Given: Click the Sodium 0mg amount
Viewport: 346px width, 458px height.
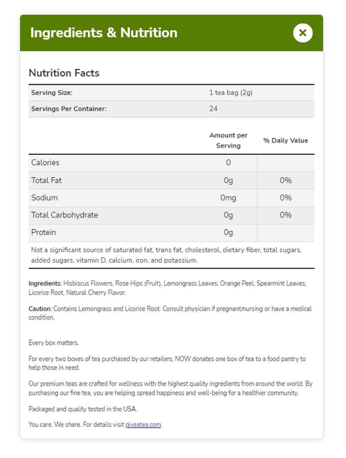Looking at the screenshot, I should [228, 198].
